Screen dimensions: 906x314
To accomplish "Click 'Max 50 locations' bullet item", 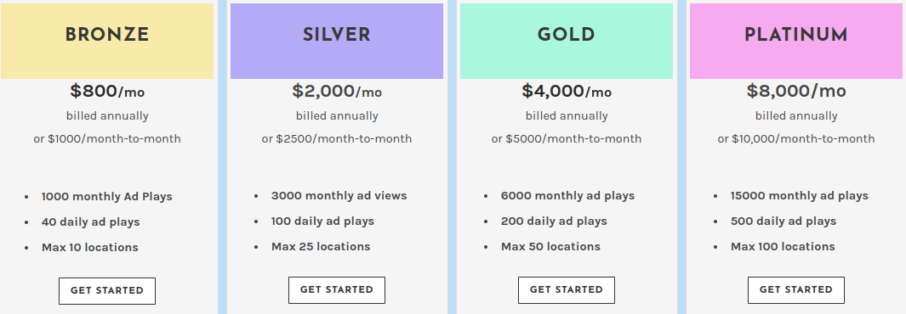I will (550, 247).
